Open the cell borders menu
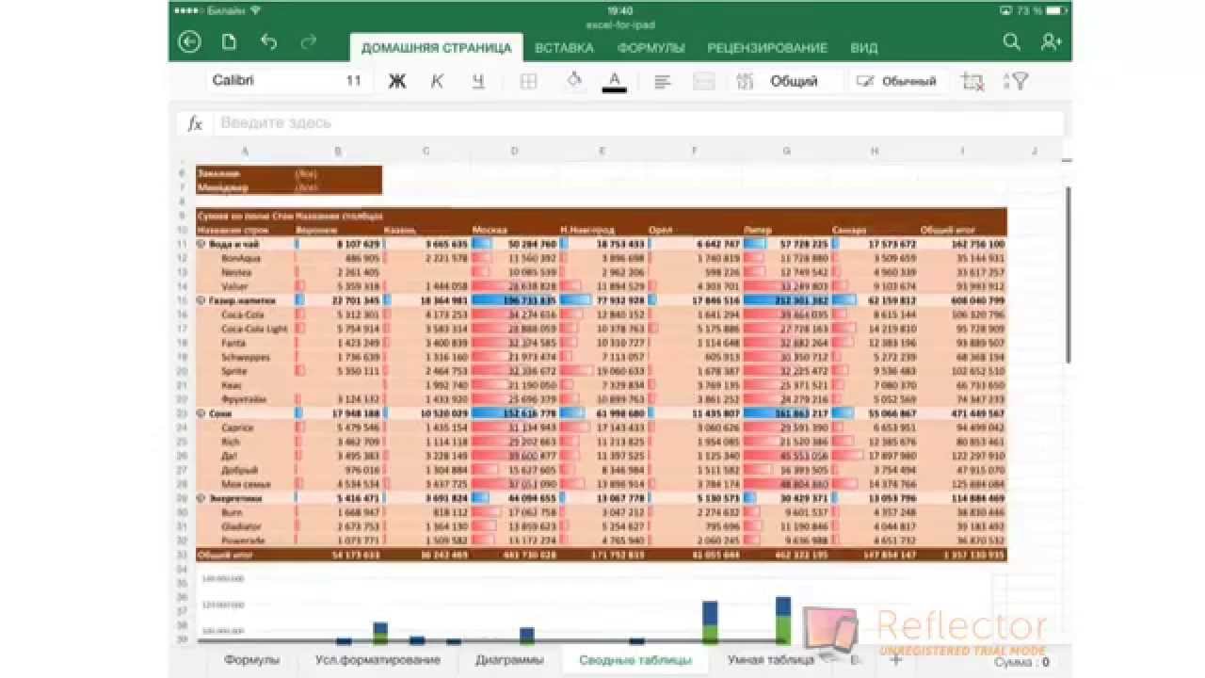Screen dimensions: 1205x678 tap(528, 82)
